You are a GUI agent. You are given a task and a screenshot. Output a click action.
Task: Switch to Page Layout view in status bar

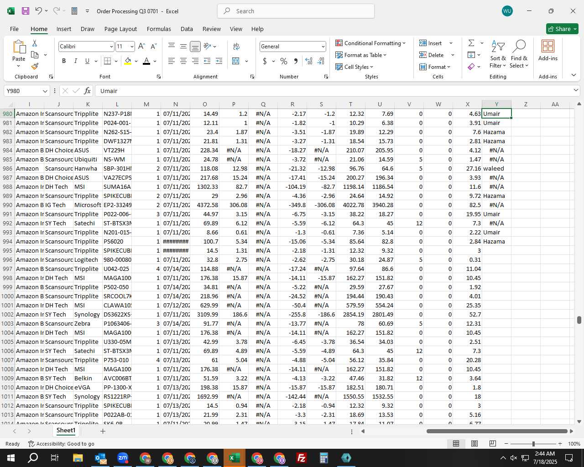[474, 444]
